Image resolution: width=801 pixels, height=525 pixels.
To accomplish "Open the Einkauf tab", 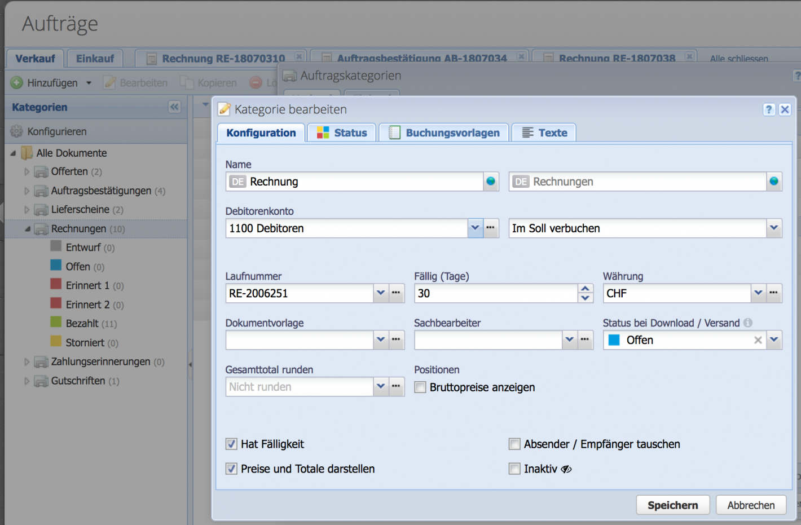I will click(x=94, y=58).
